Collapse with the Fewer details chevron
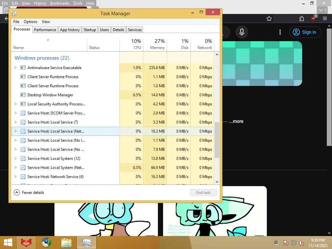The image size is (332, 249). coord(17,193)
